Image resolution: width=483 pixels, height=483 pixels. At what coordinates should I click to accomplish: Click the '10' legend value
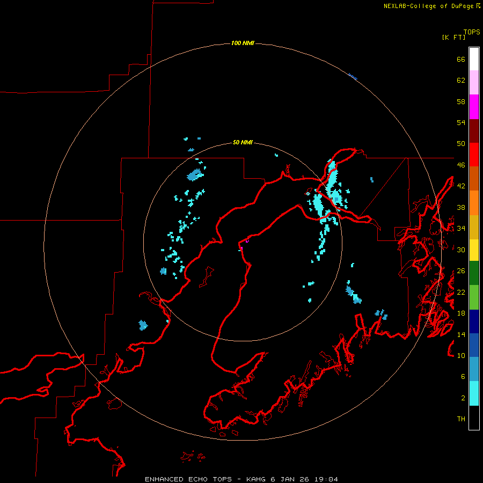pos(461,355)
